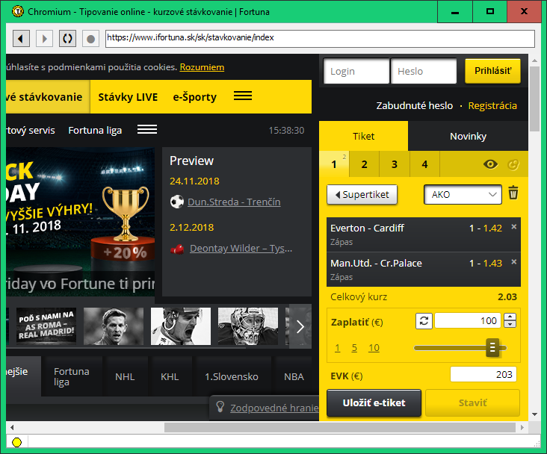Open the secondary hamburger menu beside Fortuna liga
Image resolution: width=547 pixels, height=454 pixels.
(x=147, y=129)
